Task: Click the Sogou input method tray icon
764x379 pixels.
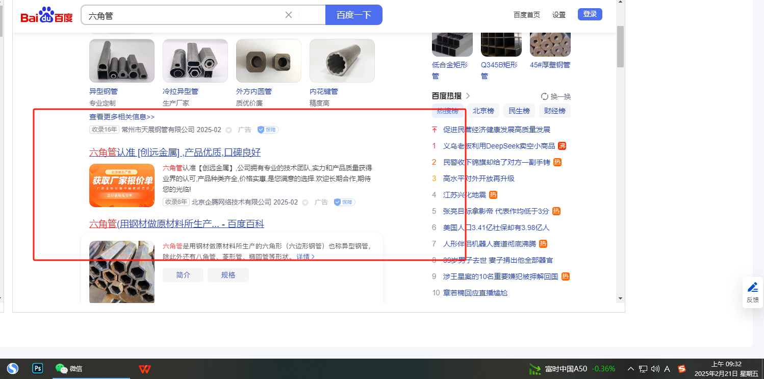Action: [682, 369]
